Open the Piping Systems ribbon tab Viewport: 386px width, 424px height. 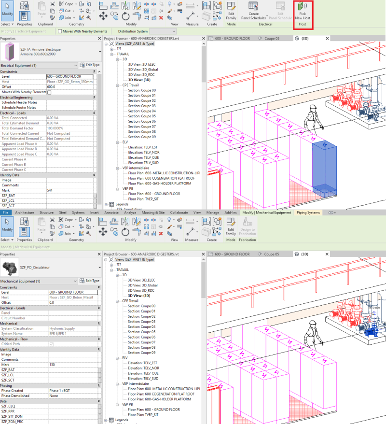[x=308, y=212]
